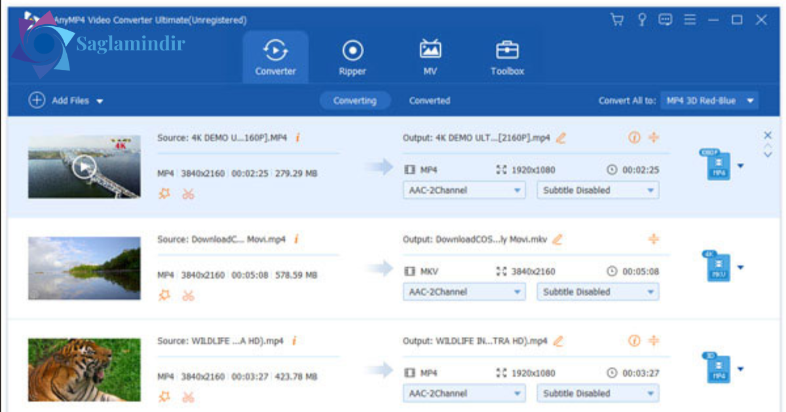The width and height of the screenshot is (786, 412).
Task: Click output duration 00:05:08
Action: point(640,271)
